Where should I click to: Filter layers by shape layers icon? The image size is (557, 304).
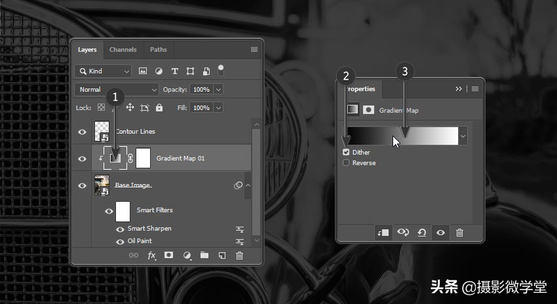191,71
